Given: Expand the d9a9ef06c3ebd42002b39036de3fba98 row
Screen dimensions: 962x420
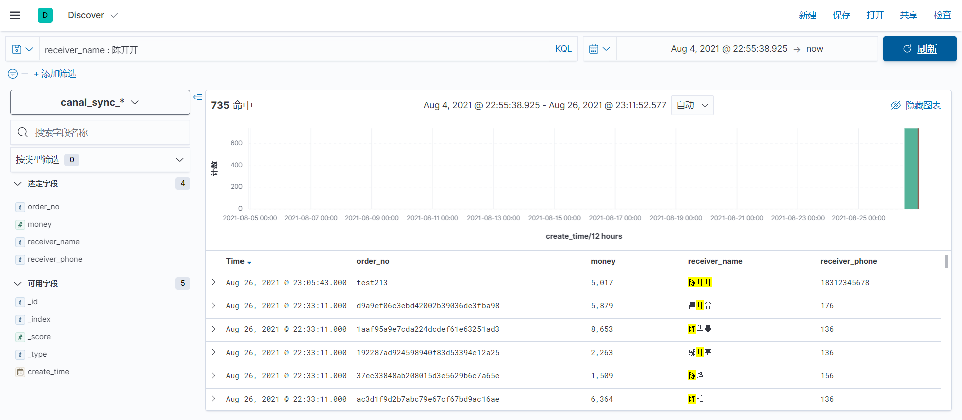Looking at the screenshot, I should click(214, 305).
